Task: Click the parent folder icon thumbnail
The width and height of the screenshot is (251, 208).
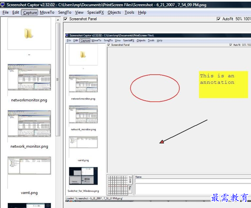Action: 29,34
